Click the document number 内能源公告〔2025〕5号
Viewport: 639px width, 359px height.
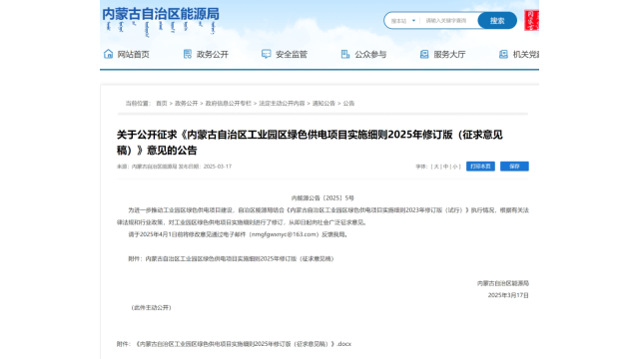tap(322, 198)
